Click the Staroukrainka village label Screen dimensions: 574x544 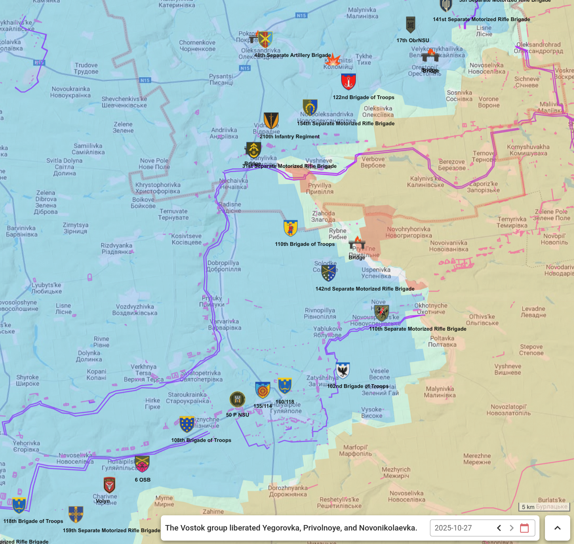point(187,398)
